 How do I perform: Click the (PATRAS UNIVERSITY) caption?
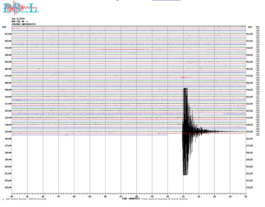tap(24, 24)
